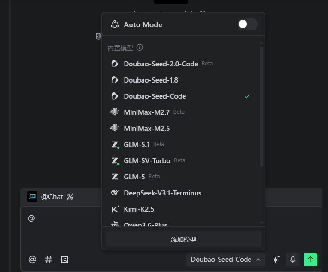Screen dimensions: 328x272
Task: Click the scroll up arrow of model list
Action: click(x=262, y=43)
